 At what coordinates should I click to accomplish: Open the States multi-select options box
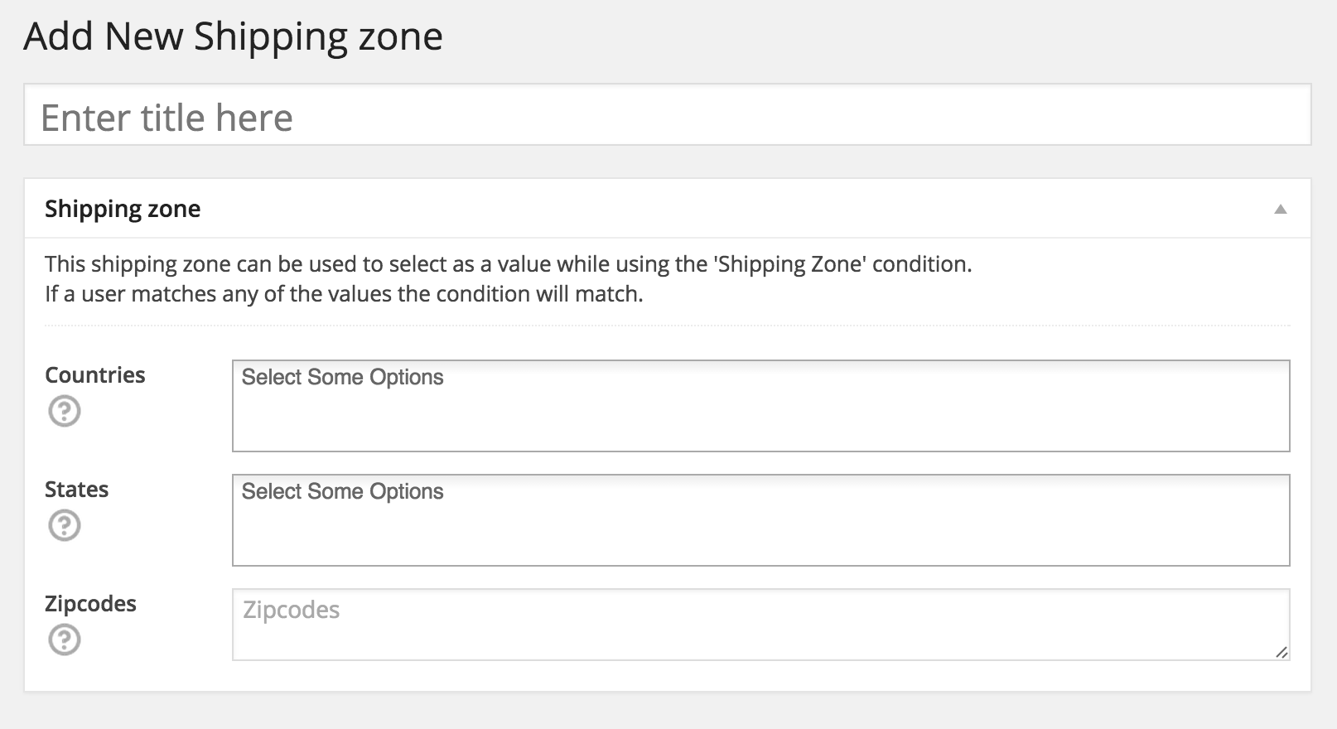pos(761,520)
